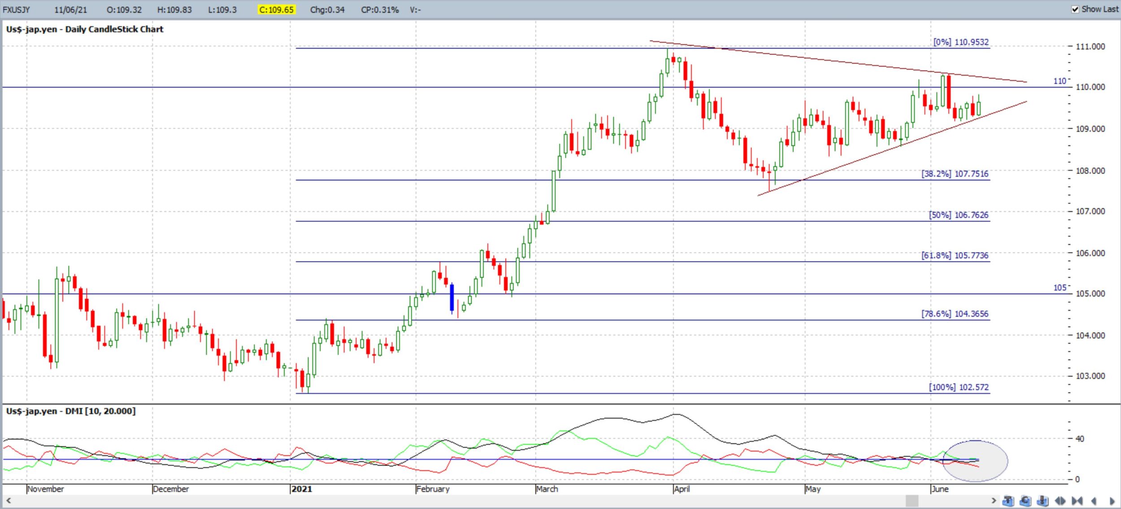
Task: Click the 110 horizontal line label
Action: click(1060, 81)
